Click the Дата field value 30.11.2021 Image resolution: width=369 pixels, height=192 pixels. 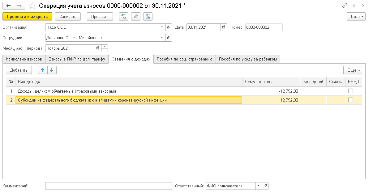coord(204,27)
